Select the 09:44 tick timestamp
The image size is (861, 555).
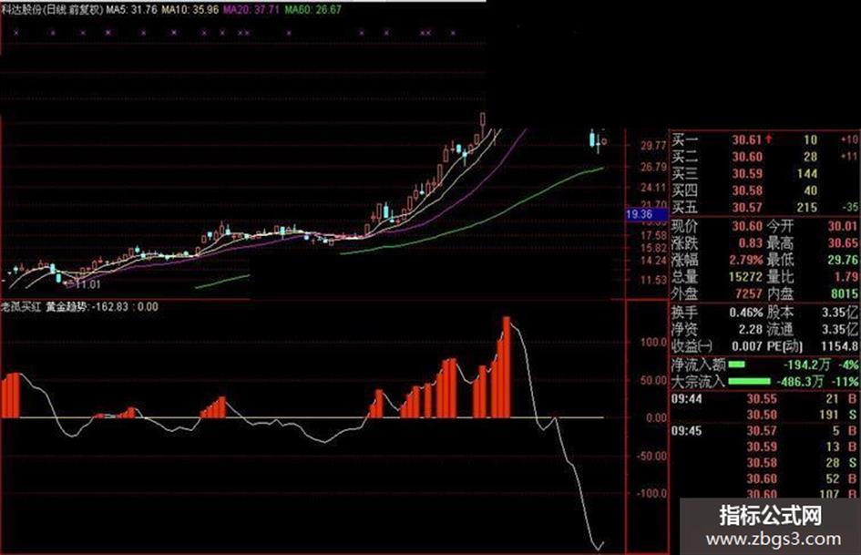(686, 399)
